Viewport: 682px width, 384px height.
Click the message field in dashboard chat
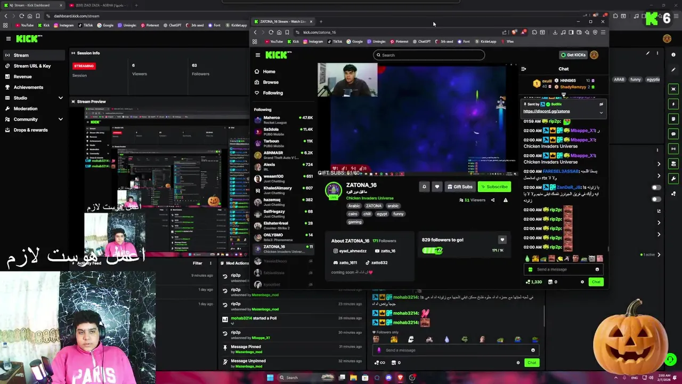[456, 350]
